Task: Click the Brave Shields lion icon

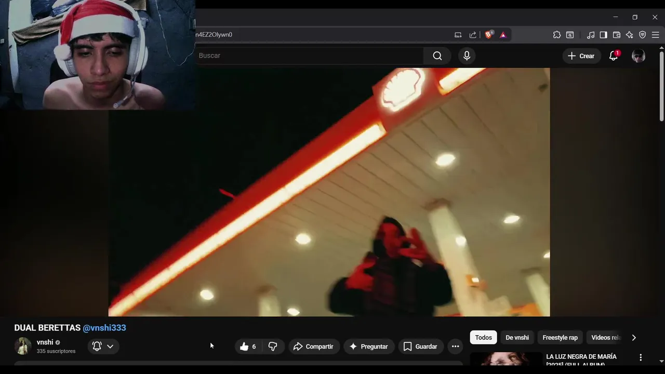Action: [x=488, y=35]
